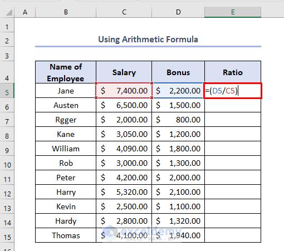284x251 pixels.
Task: Click salary cell 2,500.00
Action: [x=124, y=206]
